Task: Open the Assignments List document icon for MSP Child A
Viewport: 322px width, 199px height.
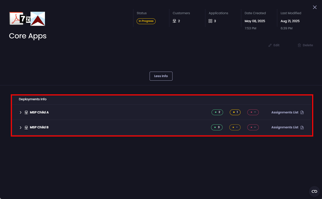Action: pyautogui.click(x=303, y=112)
